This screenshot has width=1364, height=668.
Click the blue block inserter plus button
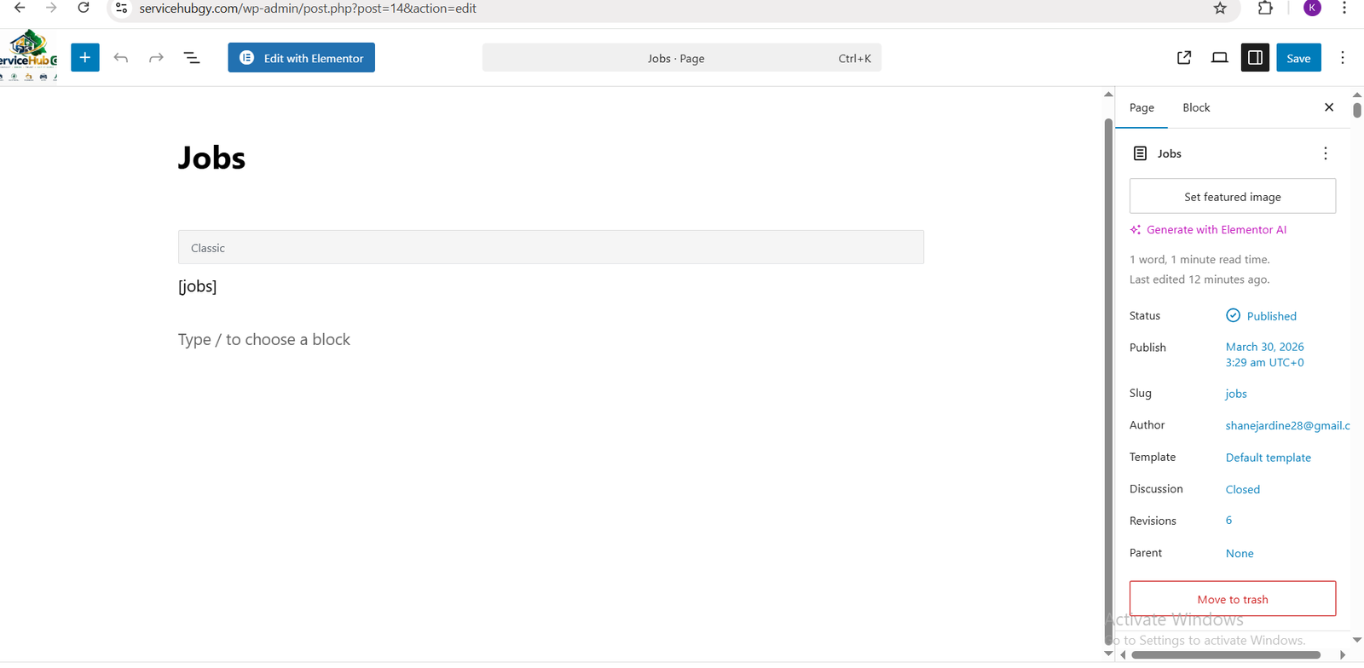coord(85,58)
